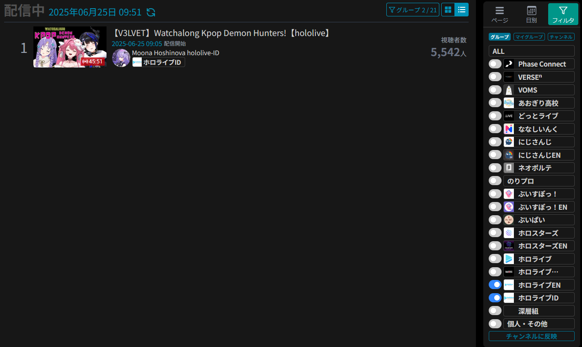This screenshot has height=347, width=582.
Task: Click the 2025-06-25 09:05 start time link
Action: pyautogui.click(x=137, y=44)
